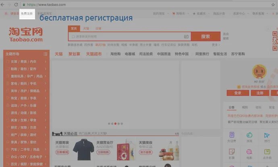Click the orange 搜索 search button
The image size is (278, 167).
coord(205,37)
